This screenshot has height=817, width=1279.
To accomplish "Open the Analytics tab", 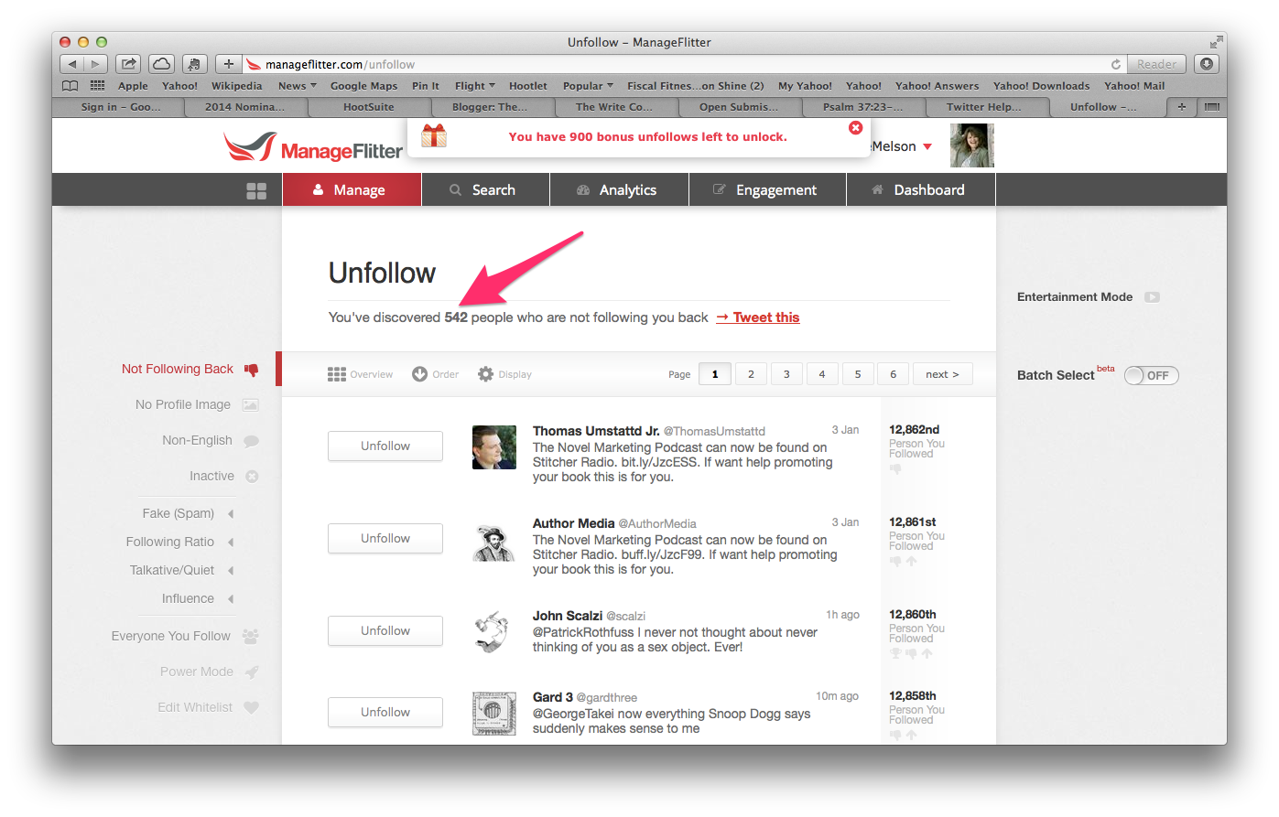I will pos(618,189).
